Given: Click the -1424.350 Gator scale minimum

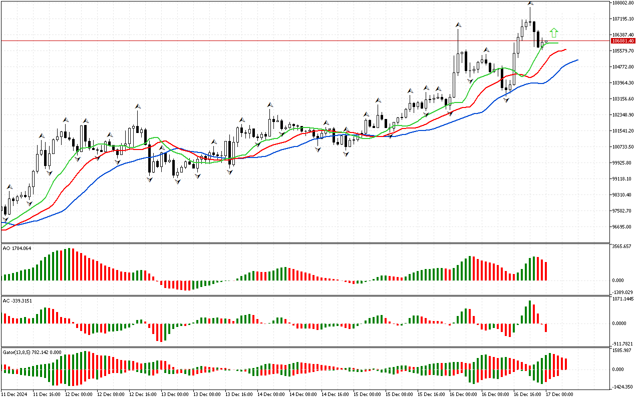Looking at the screenshot, I should [x=622, y=387].
